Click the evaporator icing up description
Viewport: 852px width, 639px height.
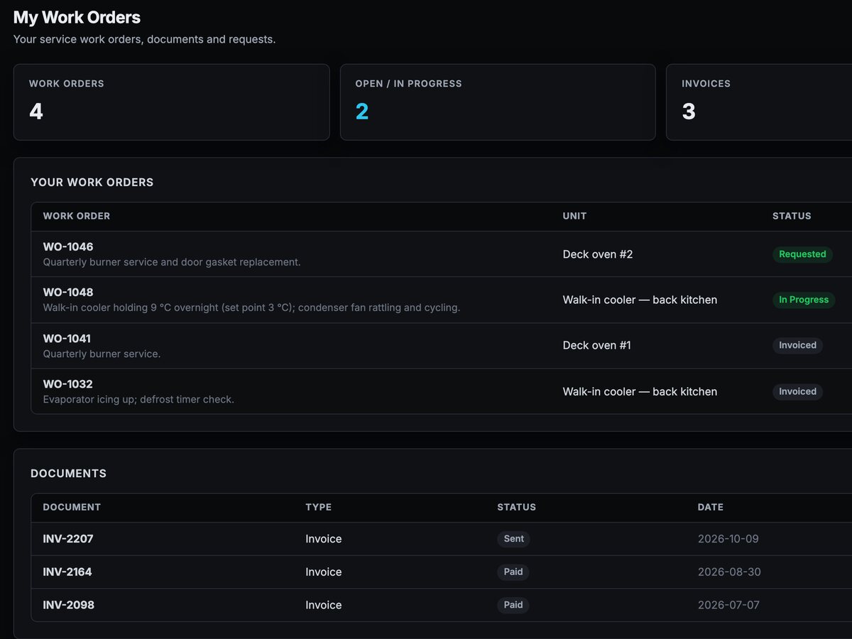138,400
